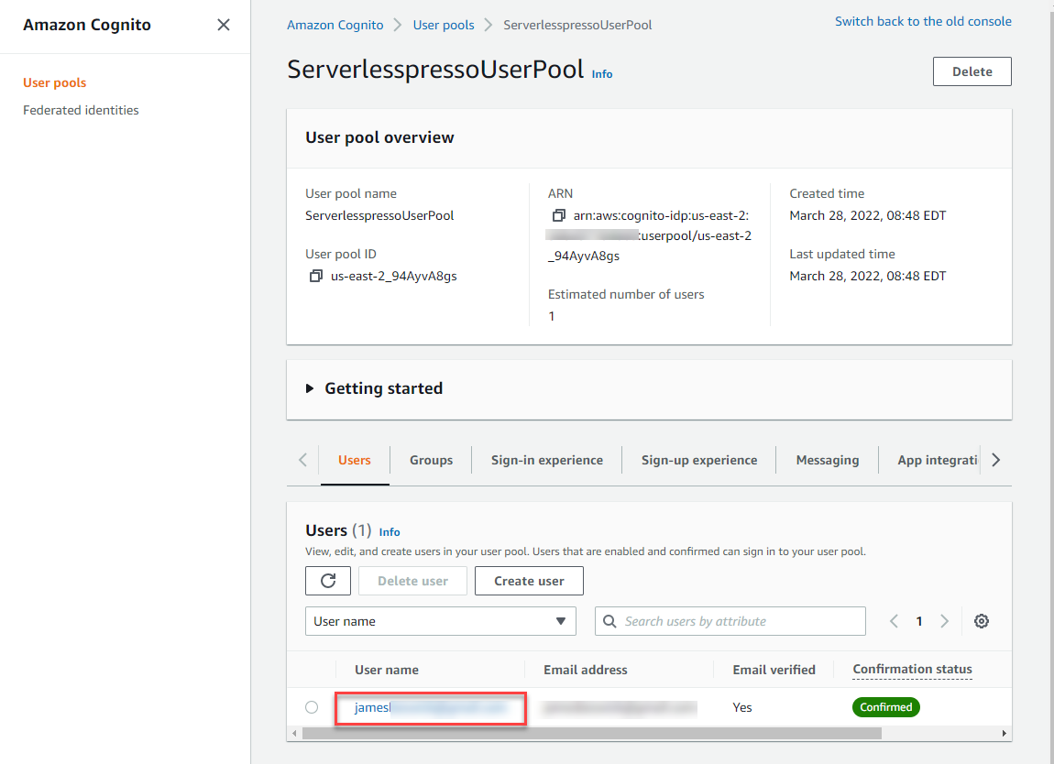Click the users table horizontal scrollbar
The image size is (1054, 764).
tap(591, 733)
